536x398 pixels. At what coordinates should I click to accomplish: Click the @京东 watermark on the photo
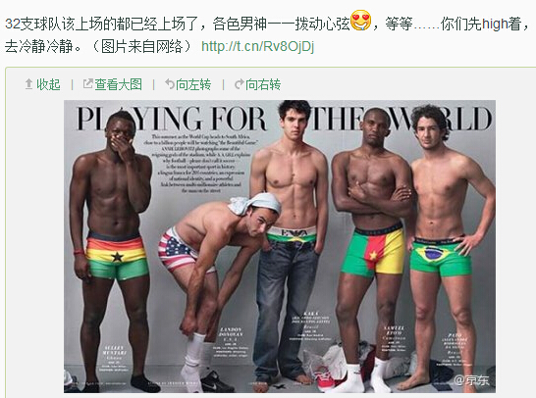pos(471,380)
